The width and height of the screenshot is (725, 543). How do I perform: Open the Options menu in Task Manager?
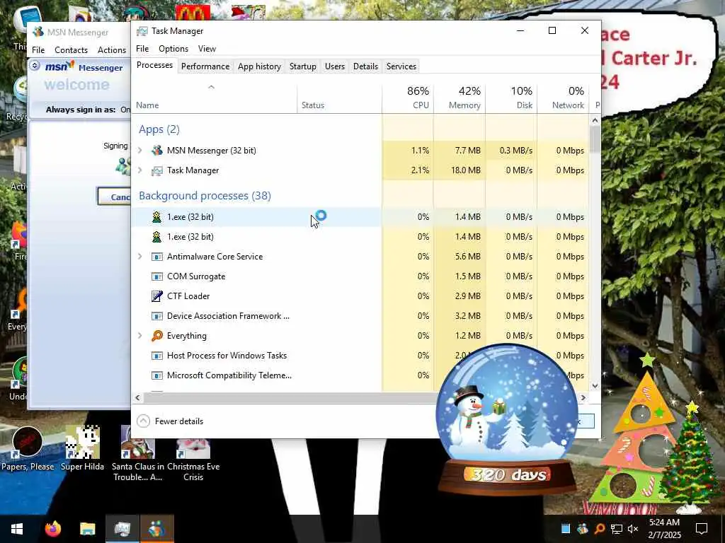(173, 49)
